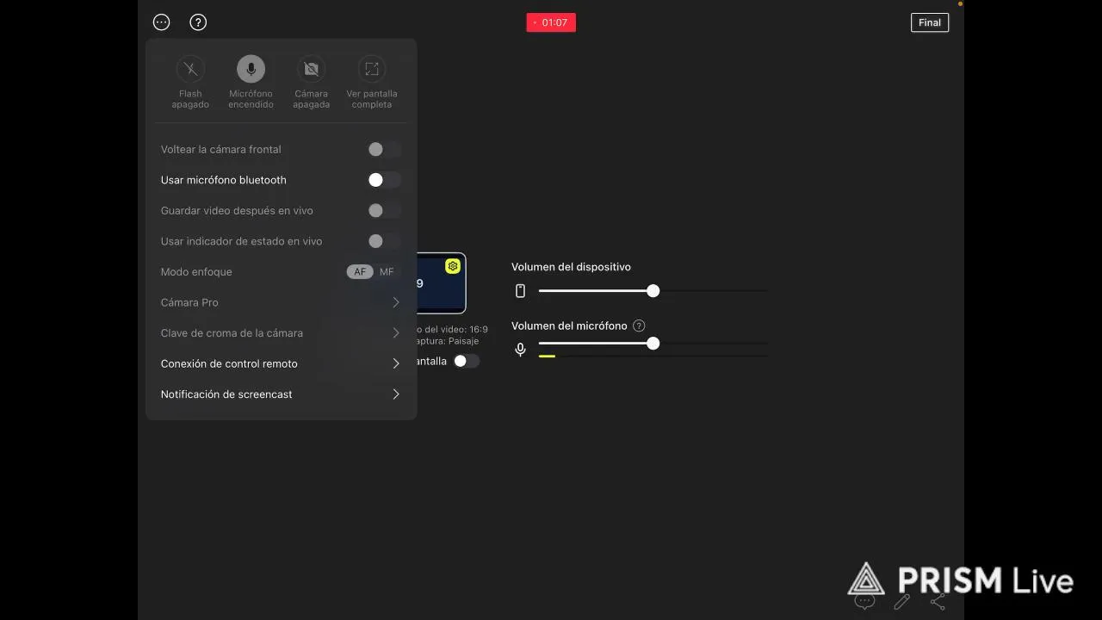Click the Cámara Pro label
The image size is (1102, 620).
click(x=189, y=302)
